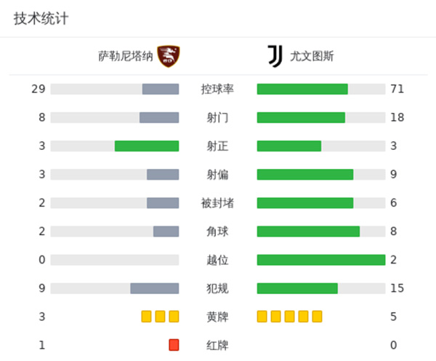Screen dimensions: 436x361
Task: Click Juventus's possession value 71
Action: point(397,90)
